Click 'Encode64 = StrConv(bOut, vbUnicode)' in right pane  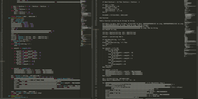pos(115,15)
